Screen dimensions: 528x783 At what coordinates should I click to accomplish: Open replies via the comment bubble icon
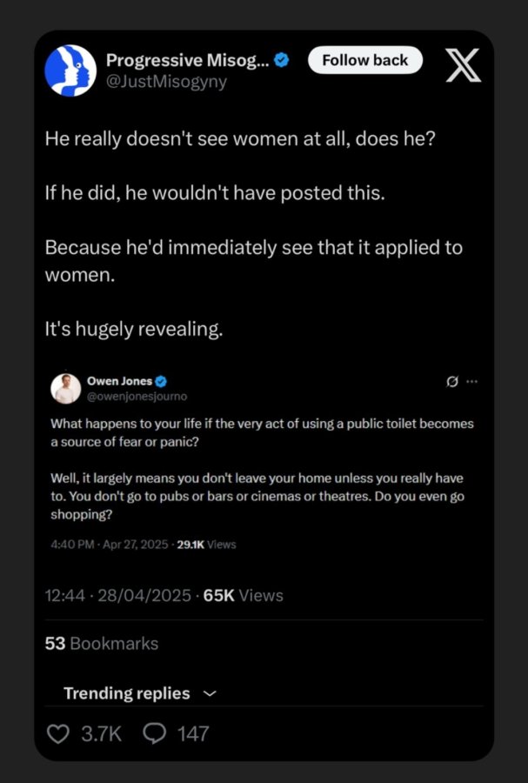coord(155,733)
